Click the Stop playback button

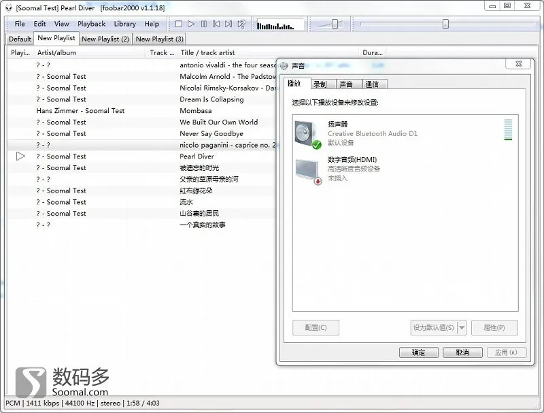point(179,24)
